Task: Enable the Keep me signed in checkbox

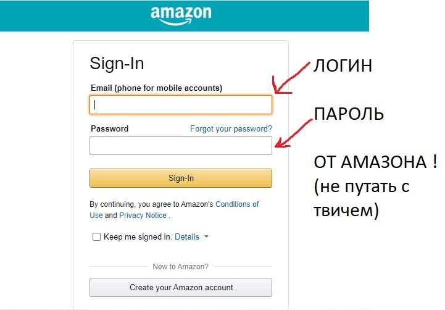Action: pyautogui.click(x=96, y=237)
